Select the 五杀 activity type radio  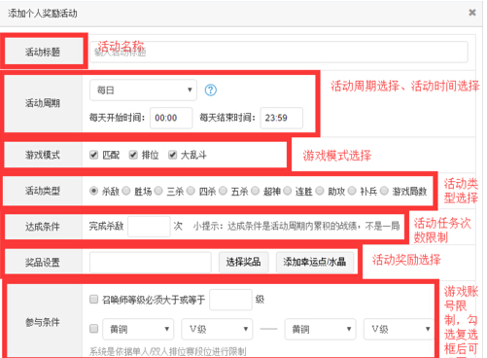click(223, 191)
